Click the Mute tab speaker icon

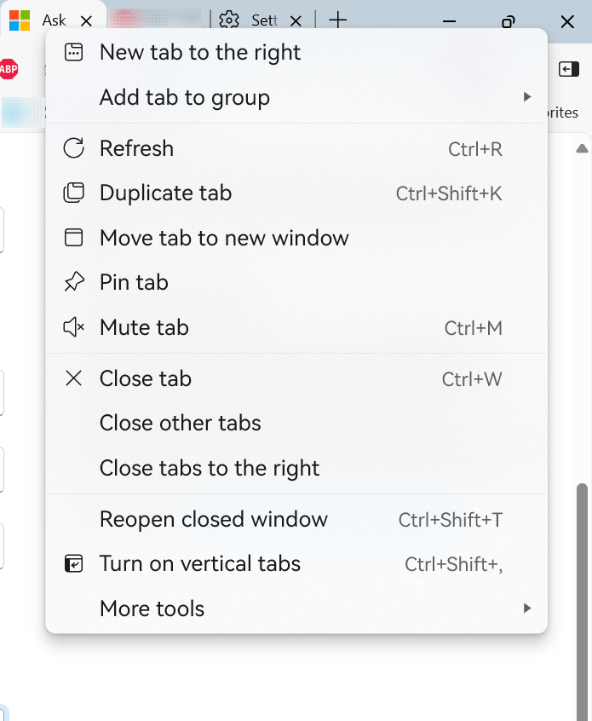click(x=73, y=327)
